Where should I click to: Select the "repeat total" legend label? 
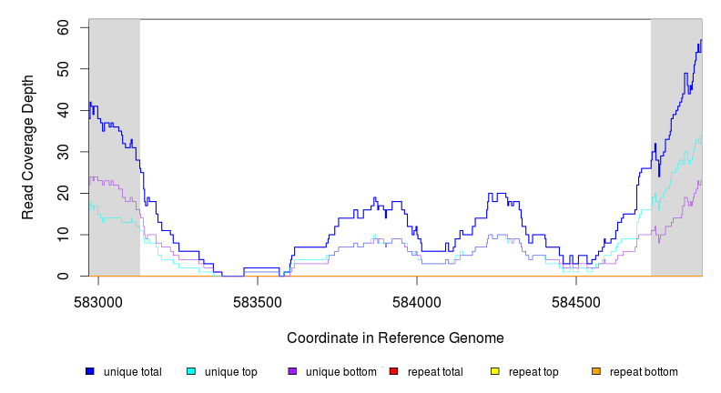pyautogui.click(x=435, y=372)
